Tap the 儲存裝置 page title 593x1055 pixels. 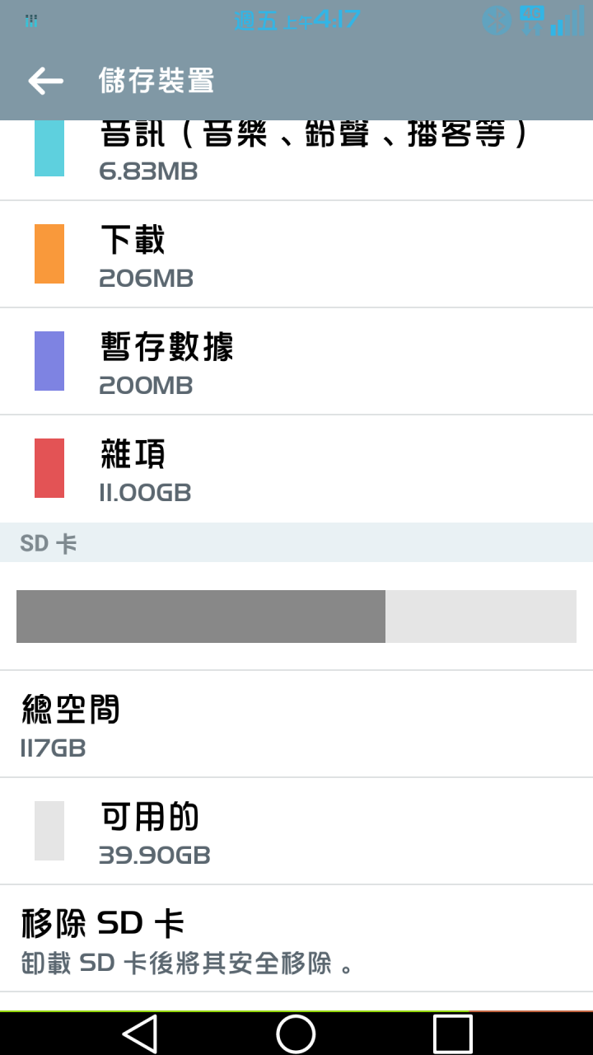156,81
